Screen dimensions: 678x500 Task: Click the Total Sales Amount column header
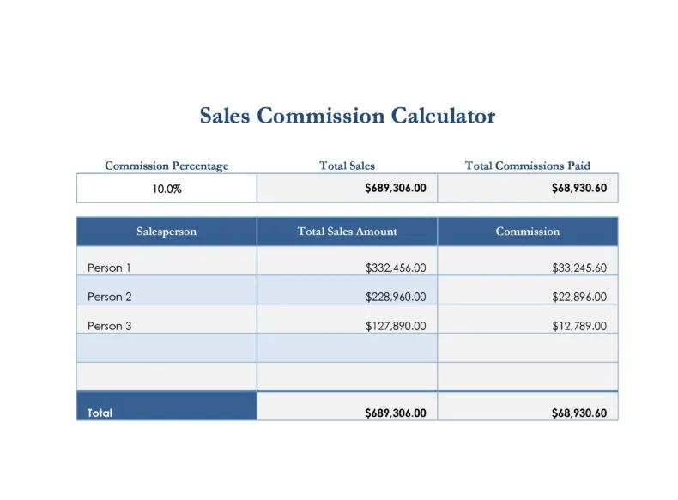point(347,232)
